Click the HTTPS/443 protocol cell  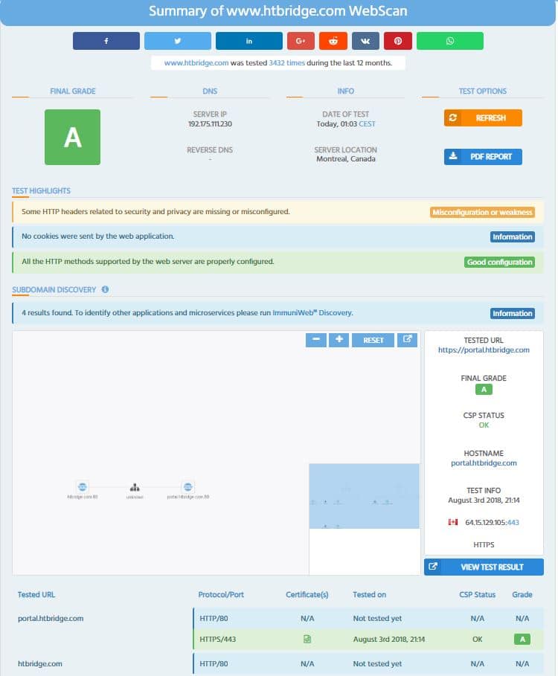coord(218,639)
